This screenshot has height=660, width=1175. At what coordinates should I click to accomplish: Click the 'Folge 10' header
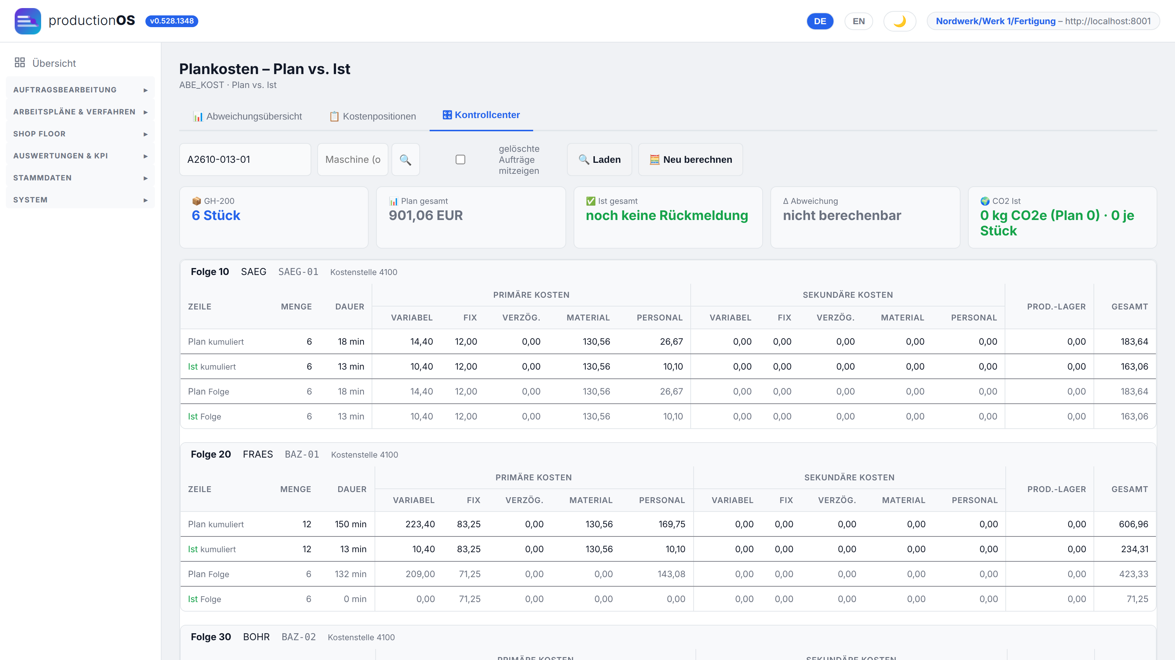click(x=210, y=272)
